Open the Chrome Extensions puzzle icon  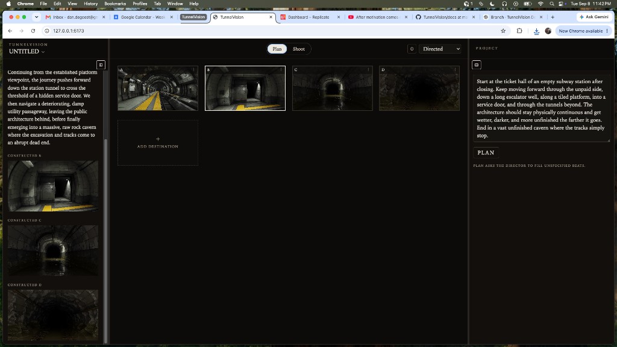point(519,31)
